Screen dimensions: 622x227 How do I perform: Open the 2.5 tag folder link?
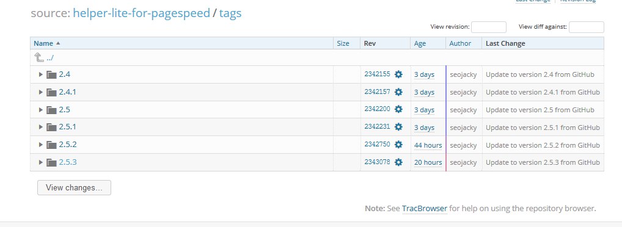click(x=65, y=109)
